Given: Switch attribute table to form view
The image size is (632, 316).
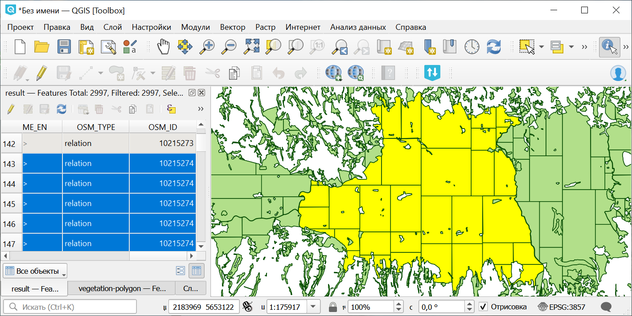Looking at the screenshot, I should pyautogui.click(x=181, y=271).
